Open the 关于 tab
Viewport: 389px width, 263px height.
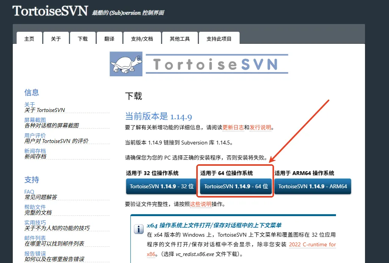click(56, 39)
